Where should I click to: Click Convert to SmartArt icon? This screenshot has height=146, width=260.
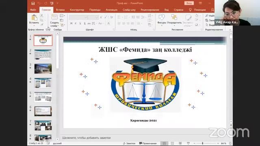150,25
